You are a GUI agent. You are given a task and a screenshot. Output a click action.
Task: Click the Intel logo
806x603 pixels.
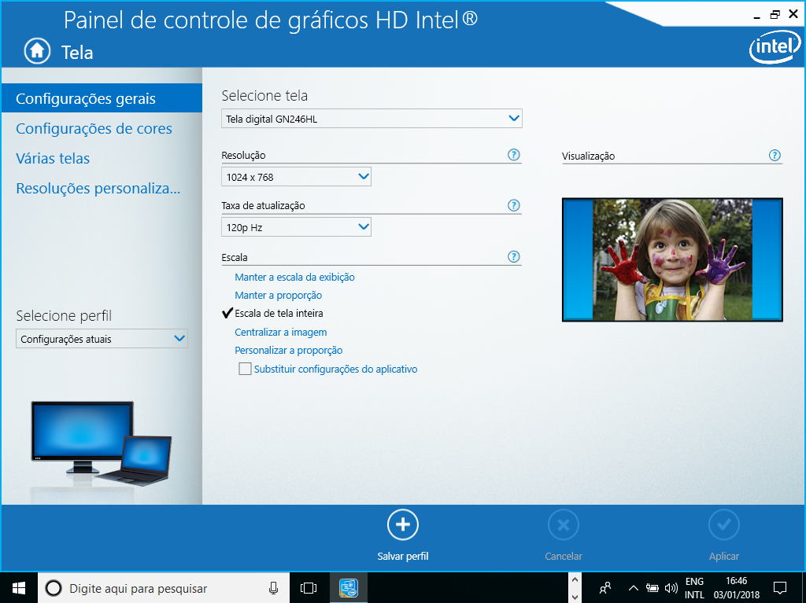click(x=775, y=46)
